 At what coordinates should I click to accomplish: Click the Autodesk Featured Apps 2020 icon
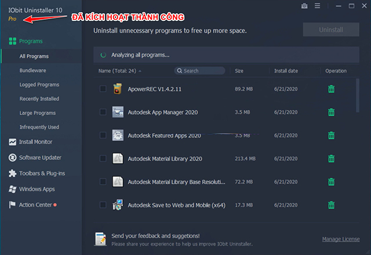click(x=118, y=135)
